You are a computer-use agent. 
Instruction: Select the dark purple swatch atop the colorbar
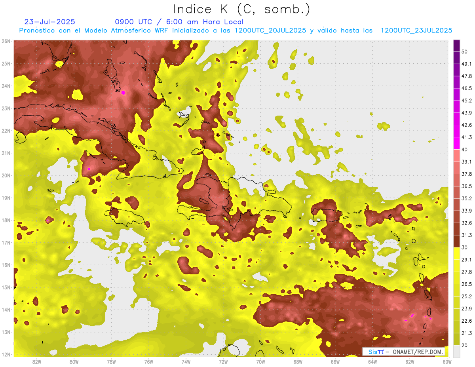(456, 46)
